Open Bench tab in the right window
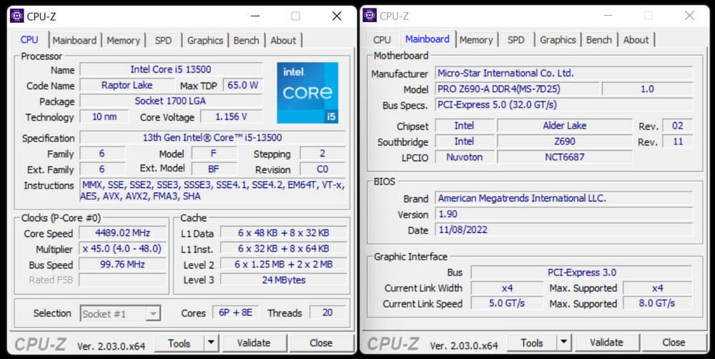Viewport: 715px width, 359px height. pyautogui.click(x=598, y=39)
